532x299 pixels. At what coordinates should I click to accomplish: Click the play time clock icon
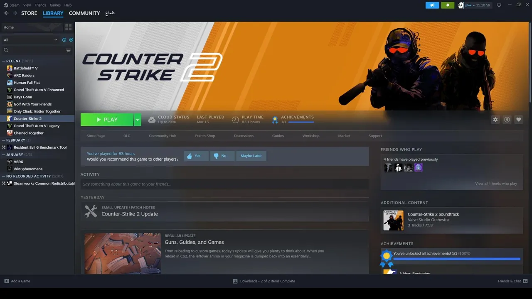click(x=235, y=120)
